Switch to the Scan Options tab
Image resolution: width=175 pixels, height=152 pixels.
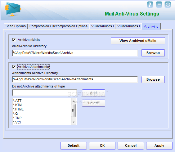pos(16,26)
